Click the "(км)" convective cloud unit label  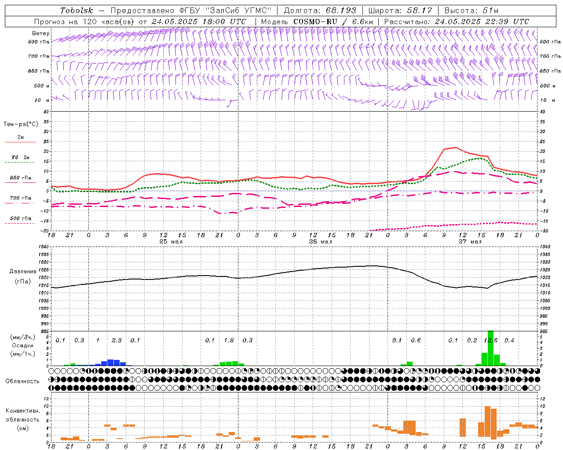pyautogui.click(x=22, y=428)
